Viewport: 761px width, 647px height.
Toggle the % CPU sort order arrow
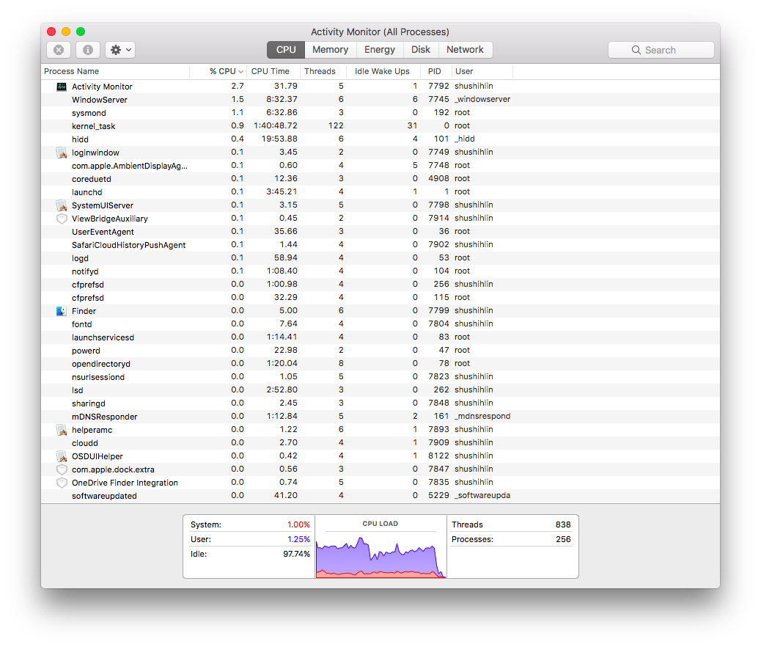tap(240, 71)
